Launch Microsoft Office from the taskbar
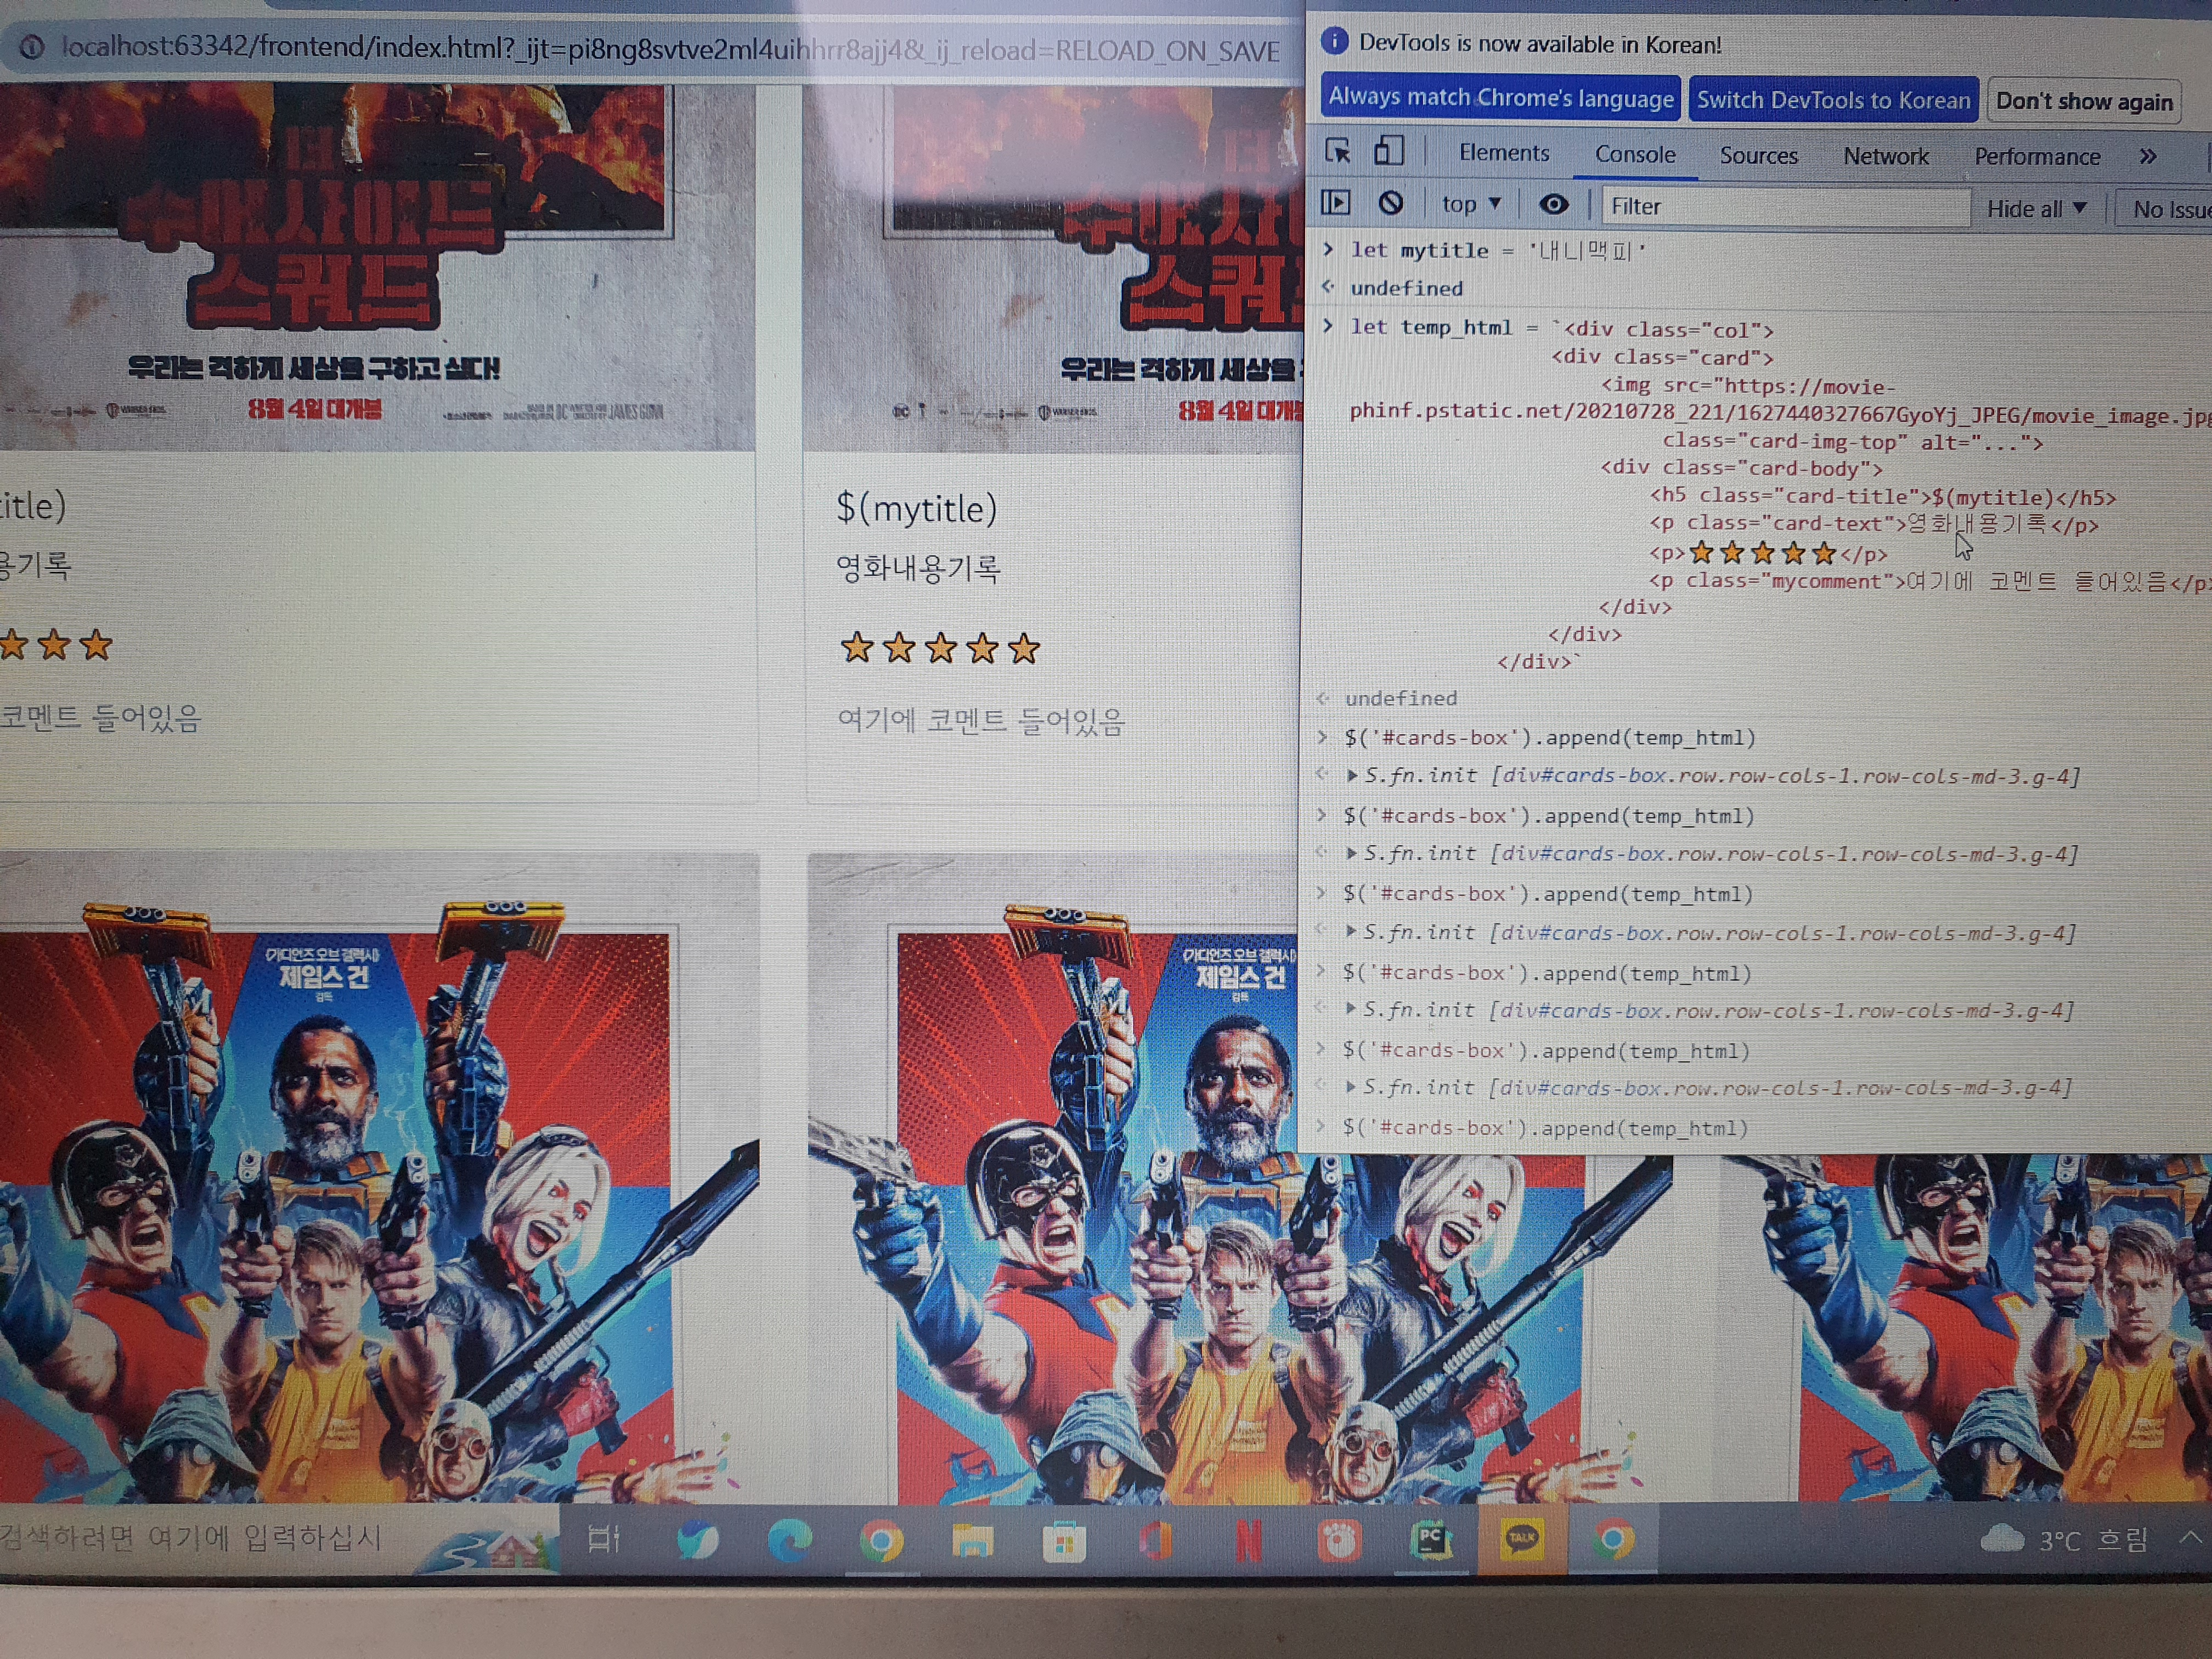Screen dimensions: 2212x1659 point(1155,1542)
